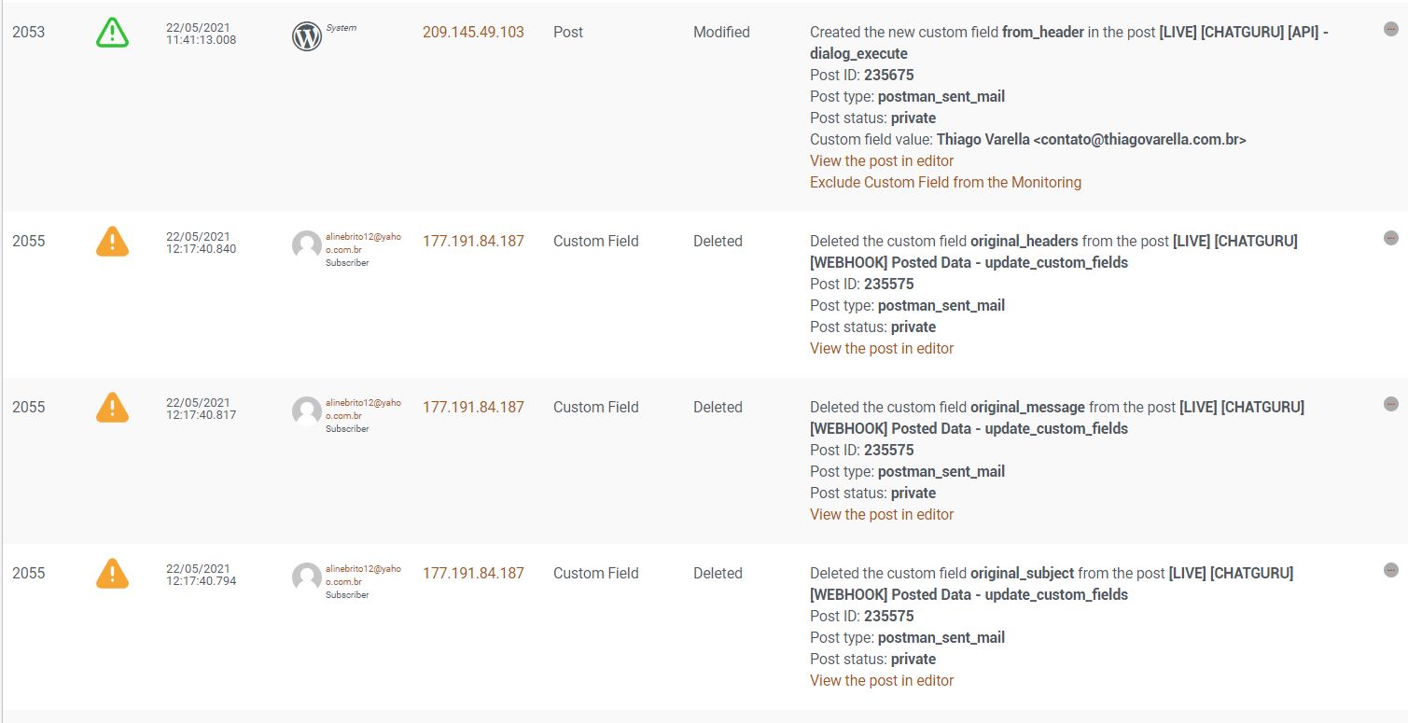This screenshot has width=1408, height=723.
Task: Click Exclude Custom Field from the Monitoring
Action: pyautogui.click(x=945, y=182)
